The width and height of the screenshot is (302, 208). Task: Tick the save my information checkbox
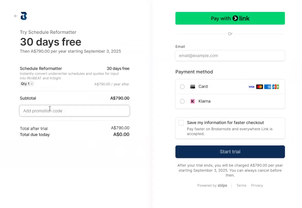coord(181,123)
